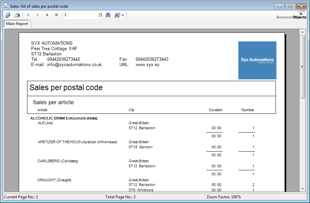Click the page number input field
Viewport: 310px width, 203px height.
click(80, 15)
